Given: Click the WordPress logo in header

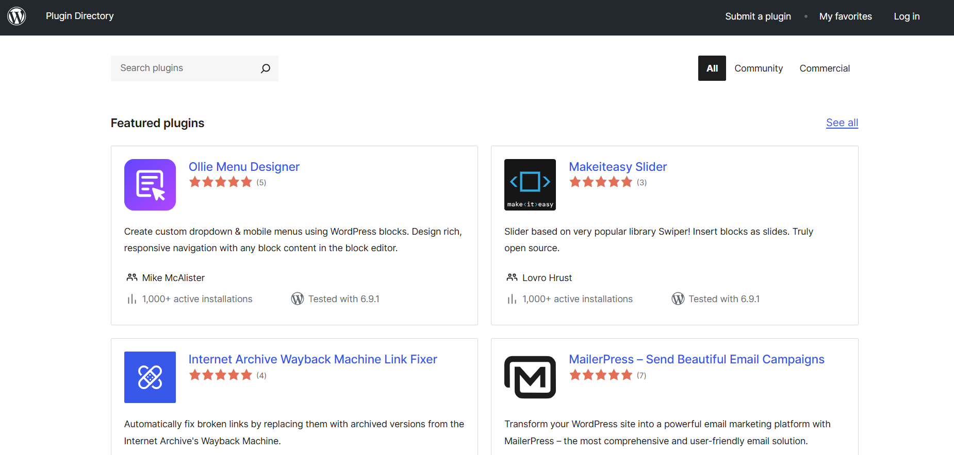Looking at the screenshot, I should 17,16.
